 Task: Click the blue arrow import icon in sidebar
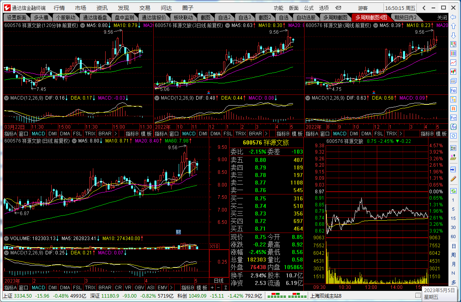point(453,170)
